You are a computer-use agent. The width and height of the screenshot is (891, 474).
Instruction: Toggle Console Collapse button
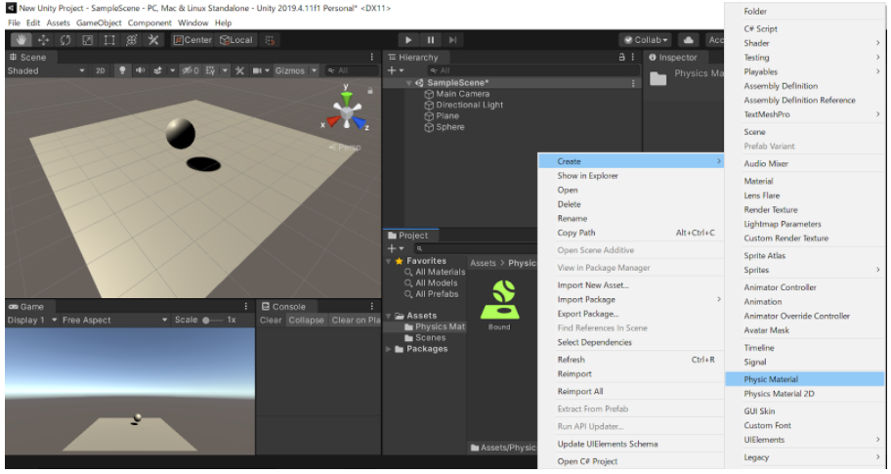coord(306,320)
